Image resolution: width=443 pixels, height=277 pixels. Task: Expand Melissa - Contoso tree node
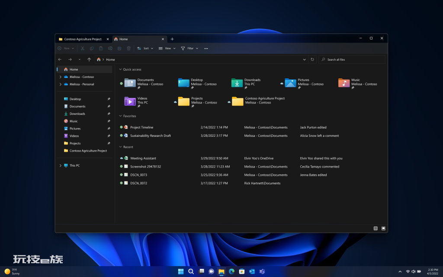tap(60, 77)
